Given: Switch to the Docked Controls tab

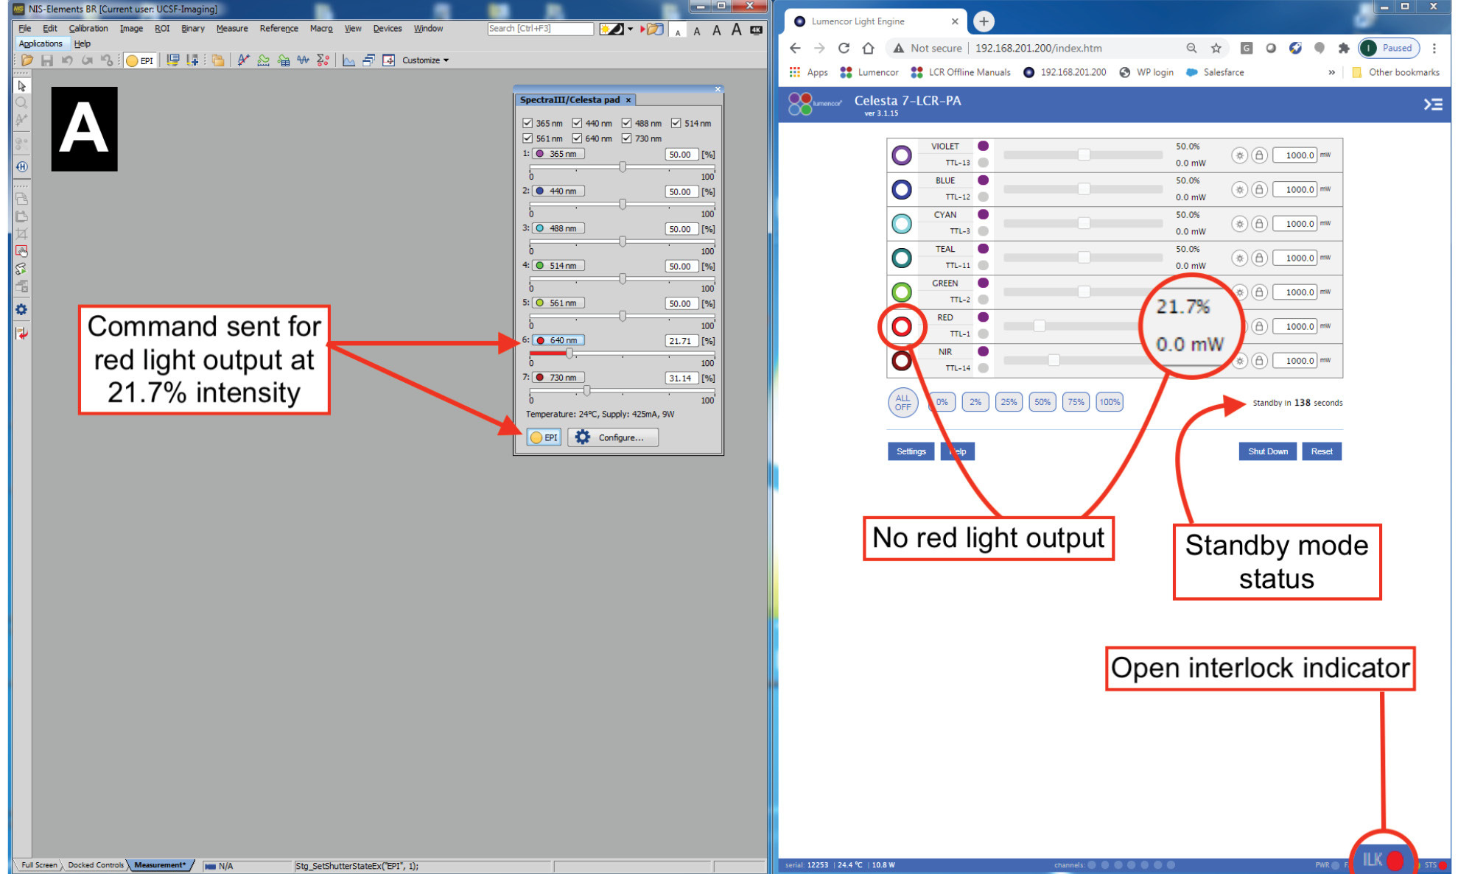Looking at the screenshot, I should click(x=94, y=865).
